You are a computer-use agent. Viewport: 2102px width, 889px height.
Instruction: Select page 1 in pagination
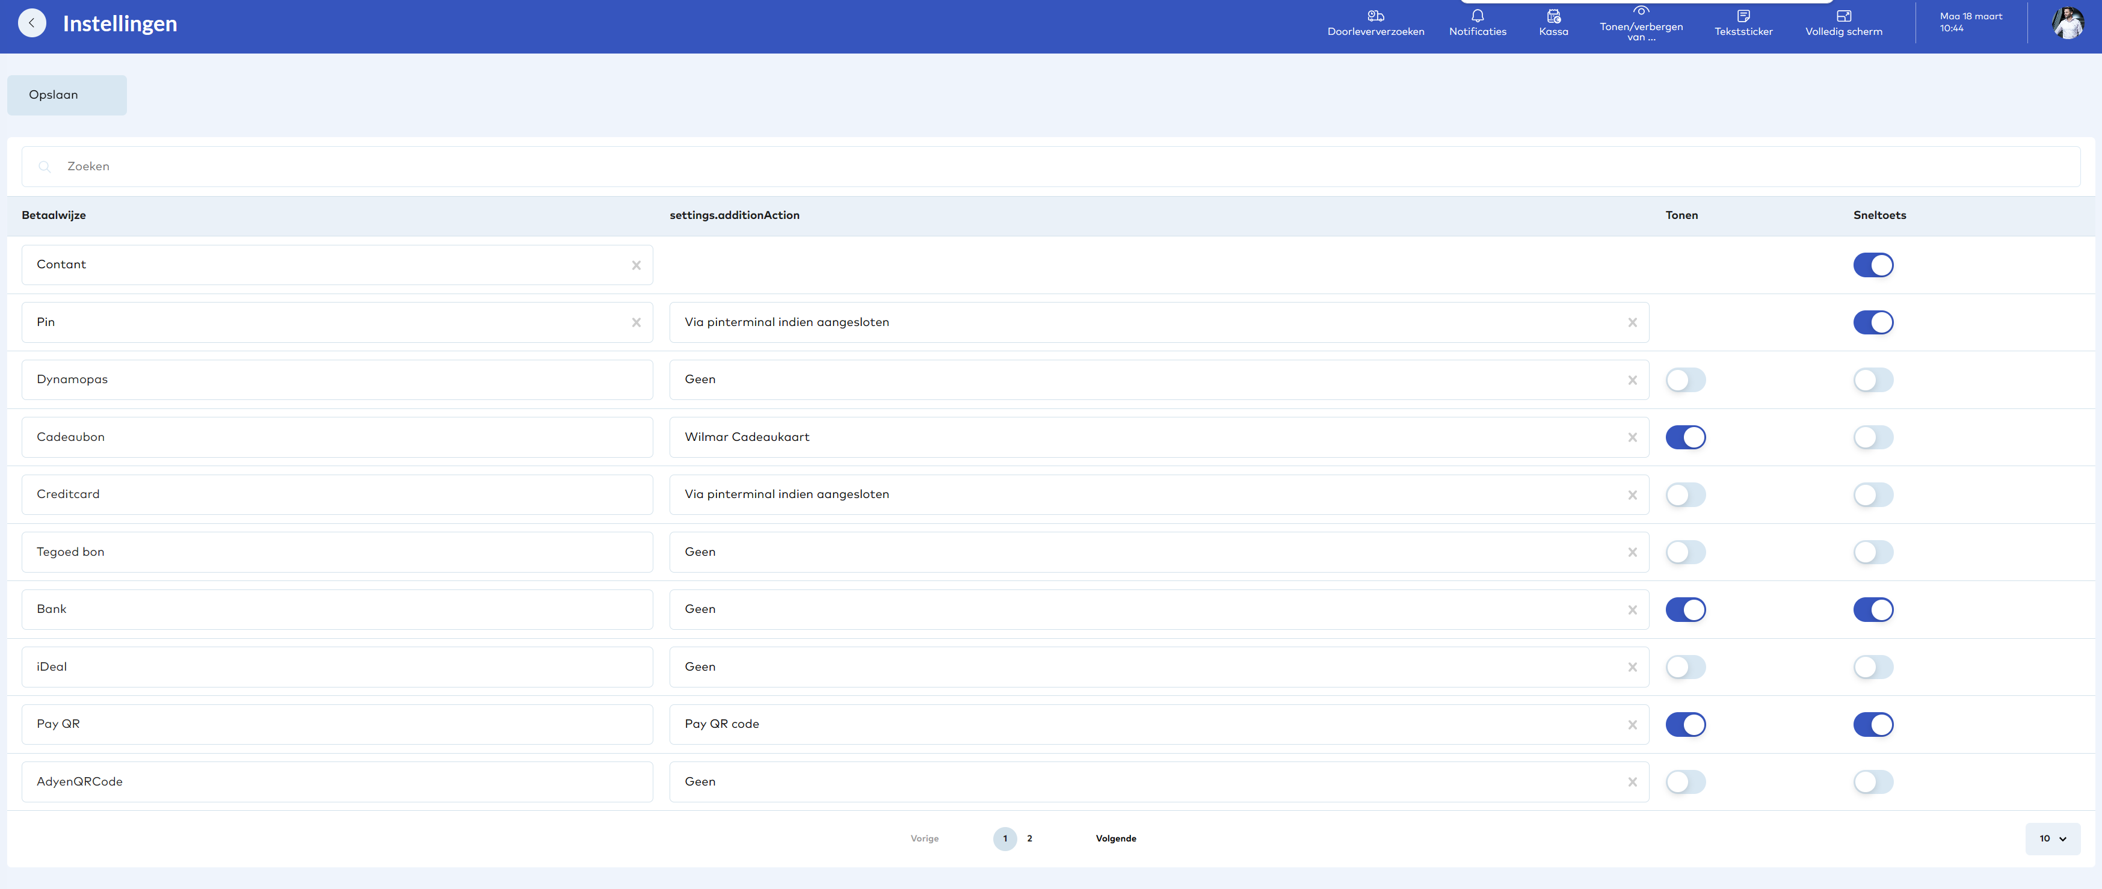(1005, 838)
